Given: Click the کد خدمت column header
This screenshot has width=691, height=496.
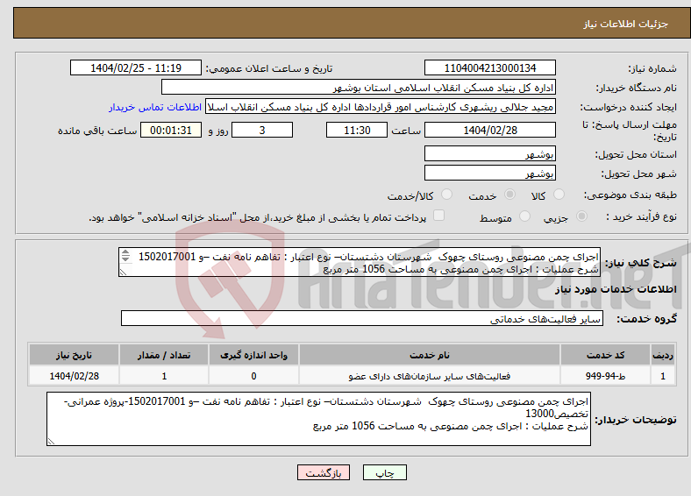Looking at the screenshot, I should (x=606, y=355).
